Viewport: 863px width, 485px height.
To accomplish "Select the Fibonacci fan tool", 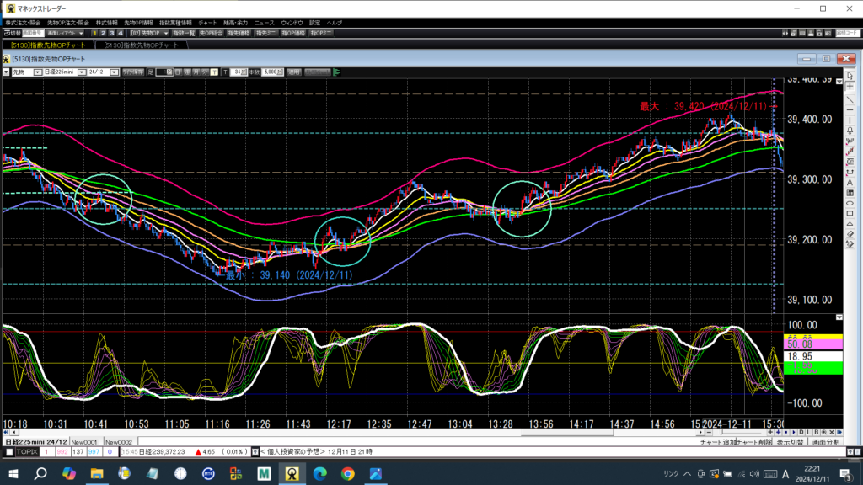I will coord(850,141).
